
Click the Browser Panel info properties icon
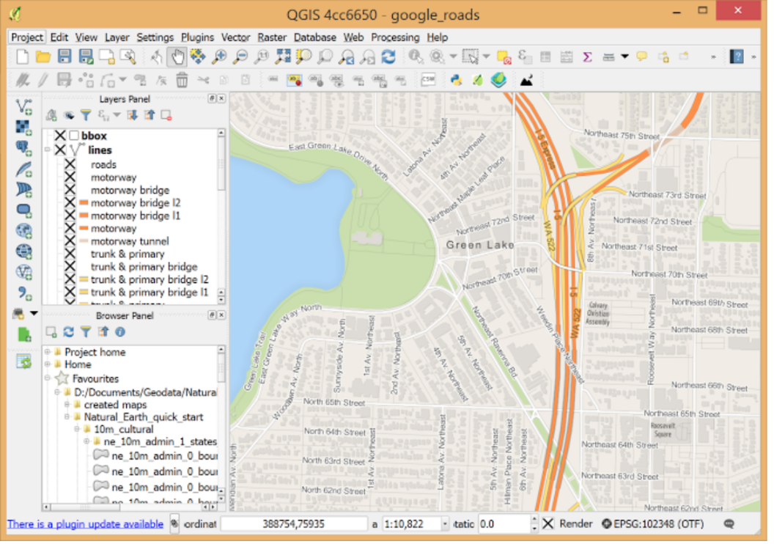120,332
